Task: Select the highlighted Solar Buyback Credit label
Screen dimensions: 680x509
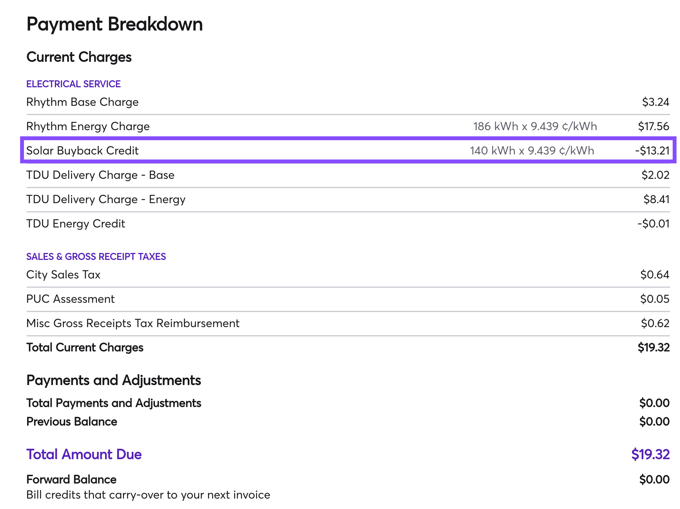Action: click(x=82, y=151)
